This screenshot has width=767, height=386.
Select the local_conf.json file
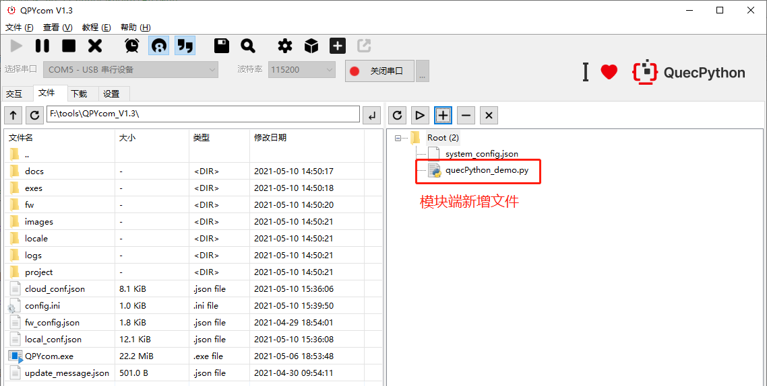click(x=193, y=340)
